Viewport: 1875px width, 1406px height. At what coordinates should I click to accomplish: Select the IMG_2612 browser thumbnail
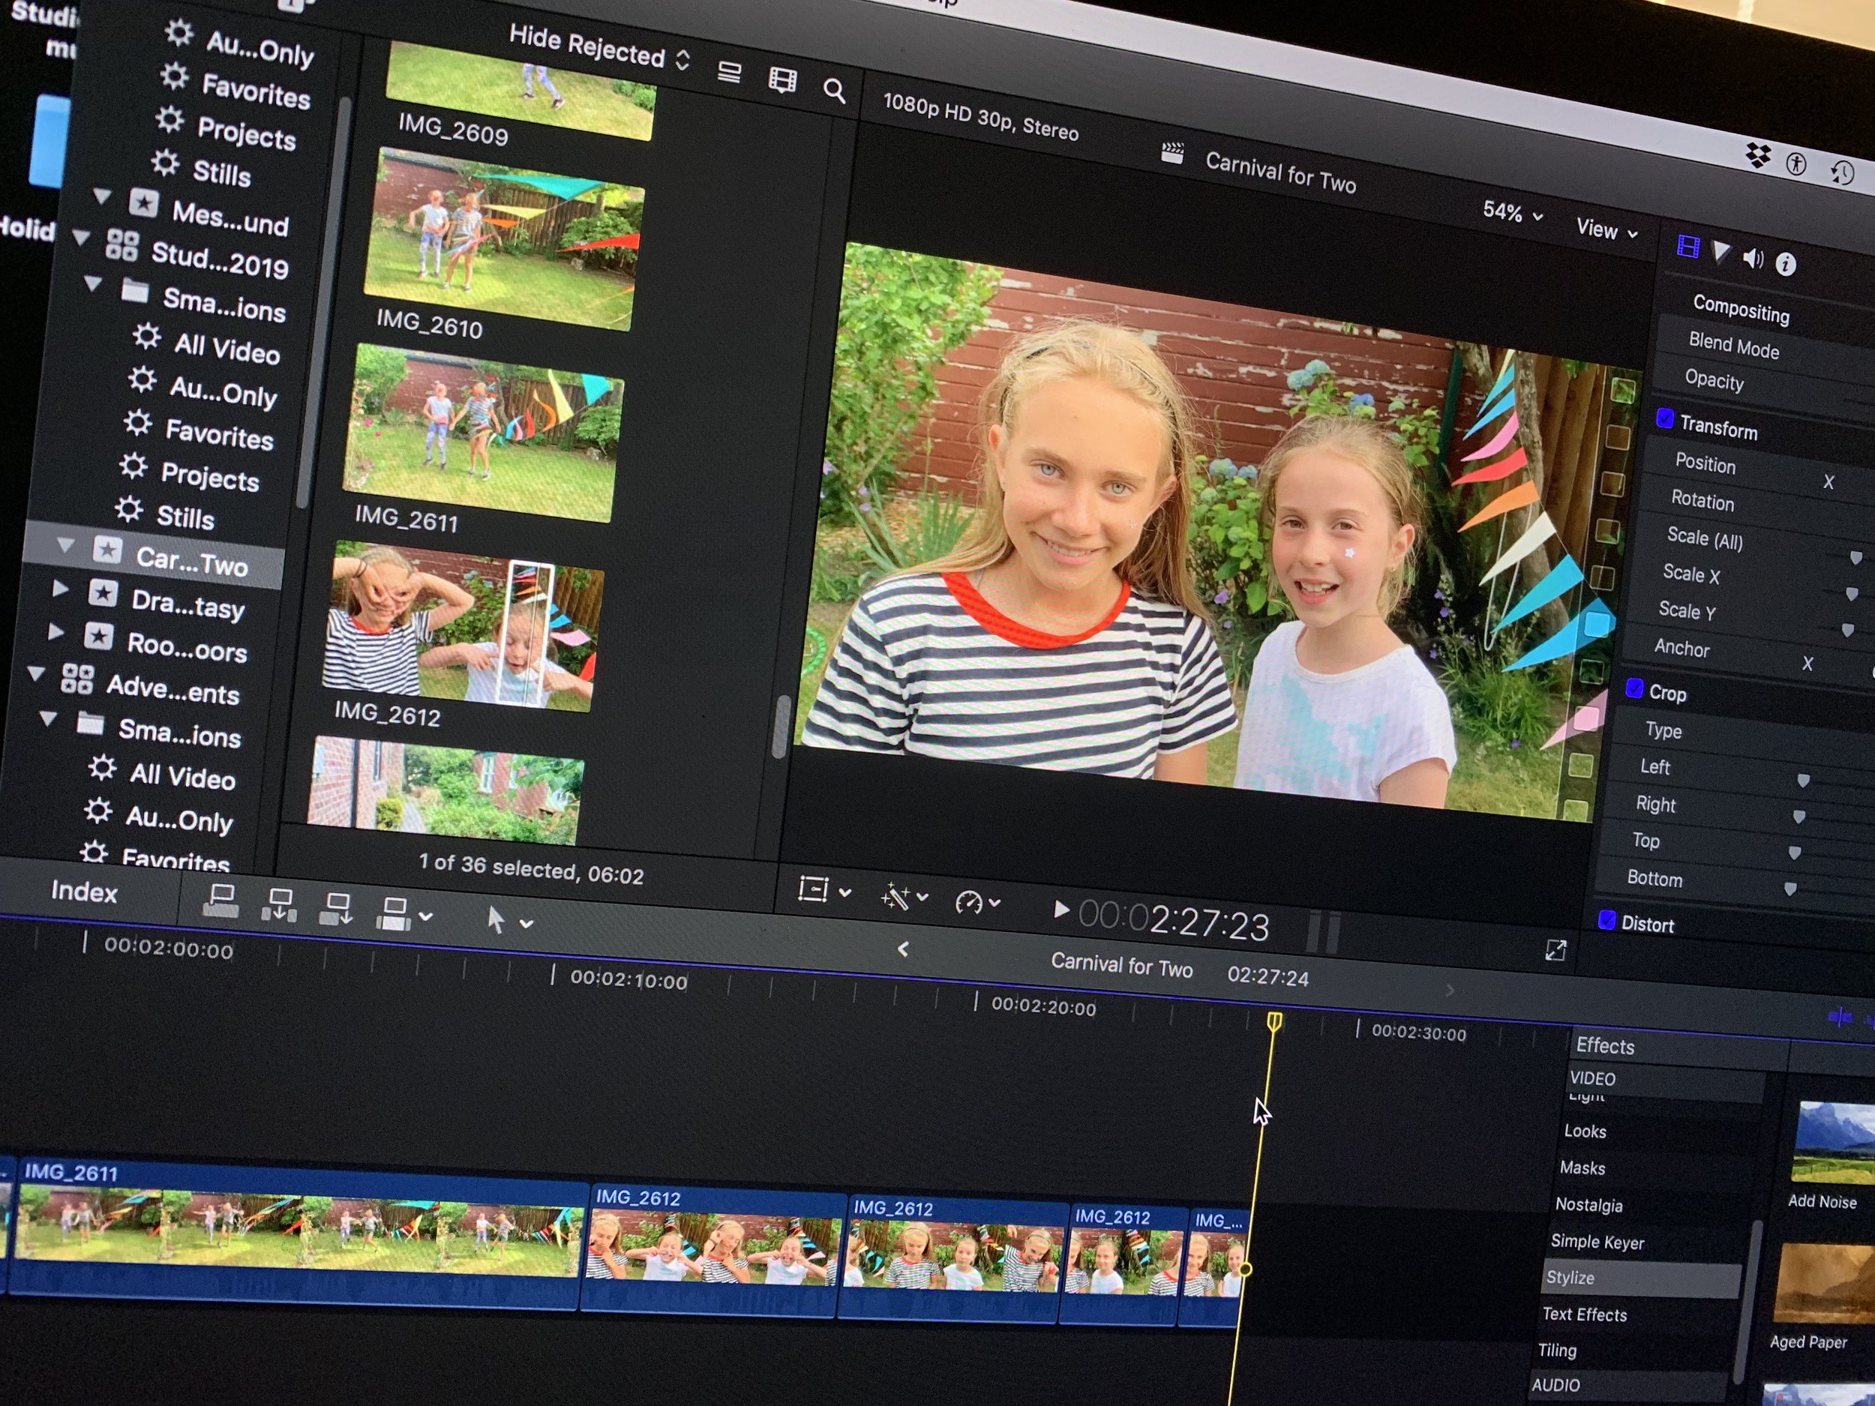(x=463, y=626)
